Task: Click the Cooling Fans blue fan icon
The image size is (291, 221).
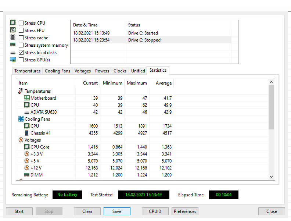Action: pyautogui.click(x=21, y=119)
